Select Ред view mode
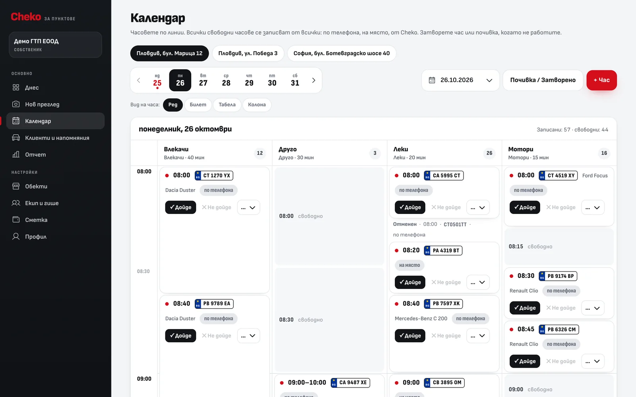636x397 pixels. pyautogui.click(x=173, y=105)
